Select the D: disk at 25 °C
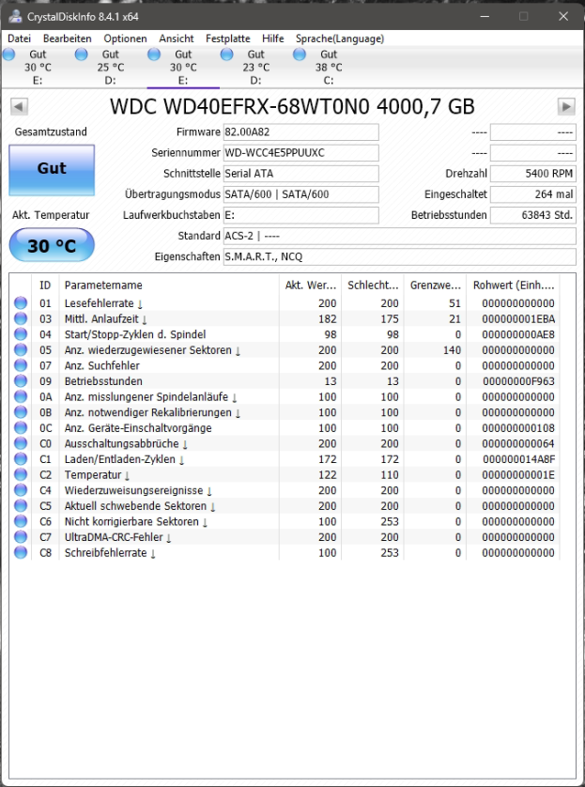Viewport: 585px width, 787px height. coord(110,68)
